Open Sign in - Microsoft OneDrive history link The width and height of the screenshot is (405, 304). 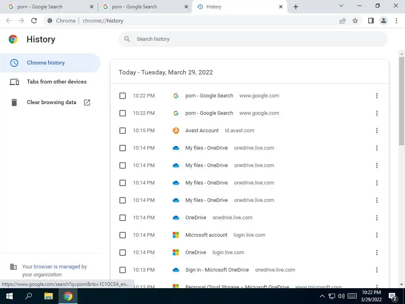click(217, 270)
